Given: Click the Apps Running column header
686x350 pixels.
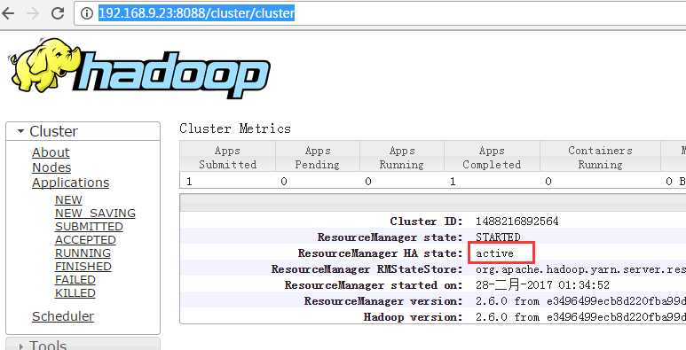Looking at the screenshot, I should tap(402, 158).
